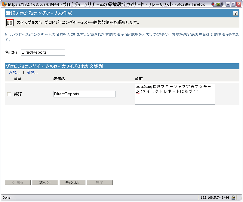Screen dimensions: 243x202
Task: Click the キャンセル button
Action: [72, 183]
